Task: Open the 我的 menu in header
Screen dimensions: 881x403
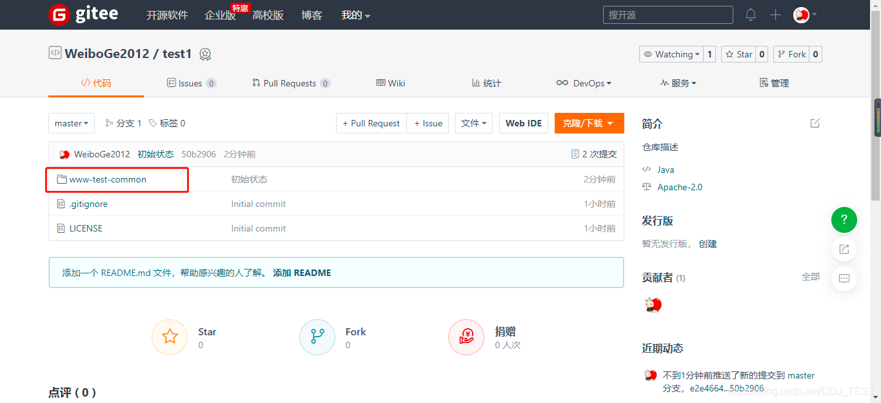Action: pos(355,15)
